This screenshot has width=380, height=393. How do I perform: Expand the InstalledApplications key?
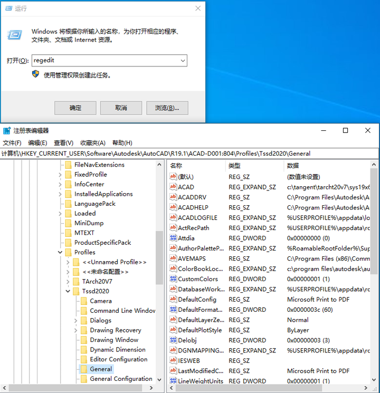pyautogui.click(x=60, y=194)
